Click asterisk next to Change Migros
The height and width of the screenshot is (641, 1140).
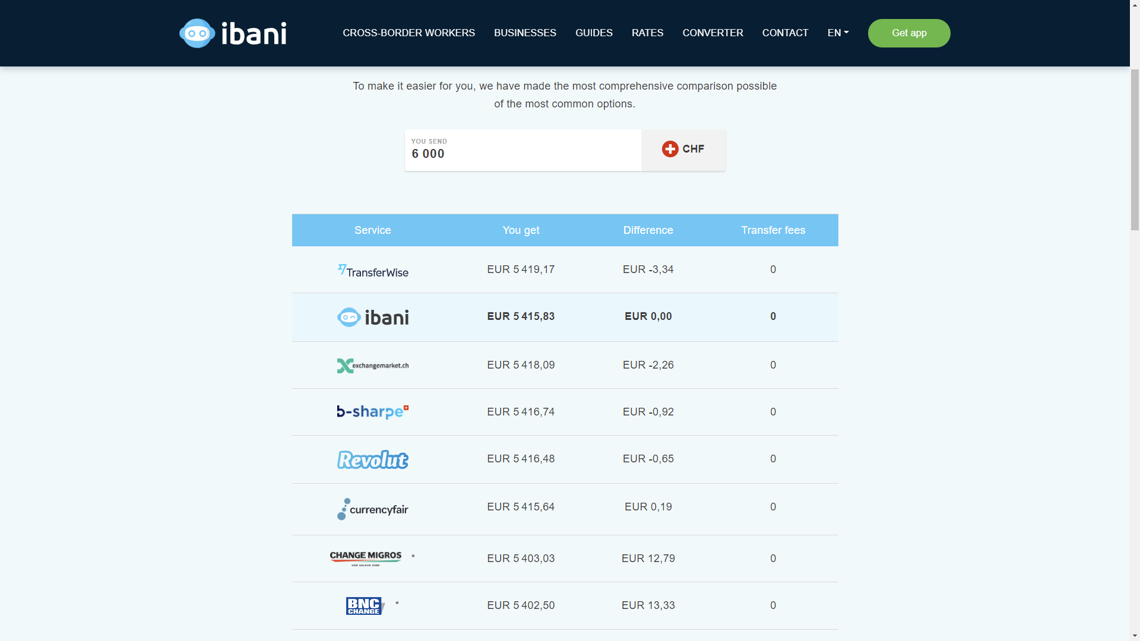tap(413, 557)
